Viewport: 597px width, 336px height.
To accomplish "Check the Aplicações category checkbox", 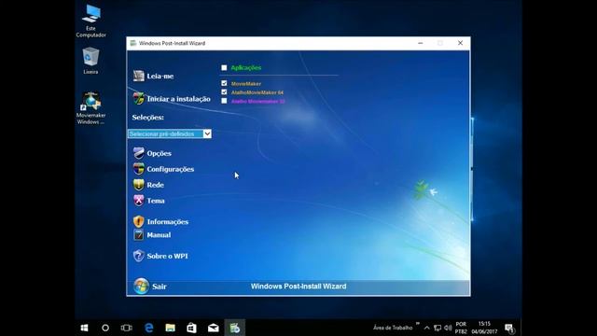I will tap(224, 68).
